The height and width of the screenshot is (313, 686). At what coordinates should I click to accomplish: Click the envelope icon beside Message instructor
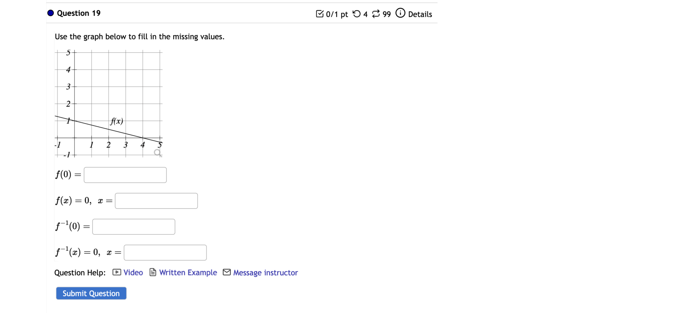click(x=226, y=272)
